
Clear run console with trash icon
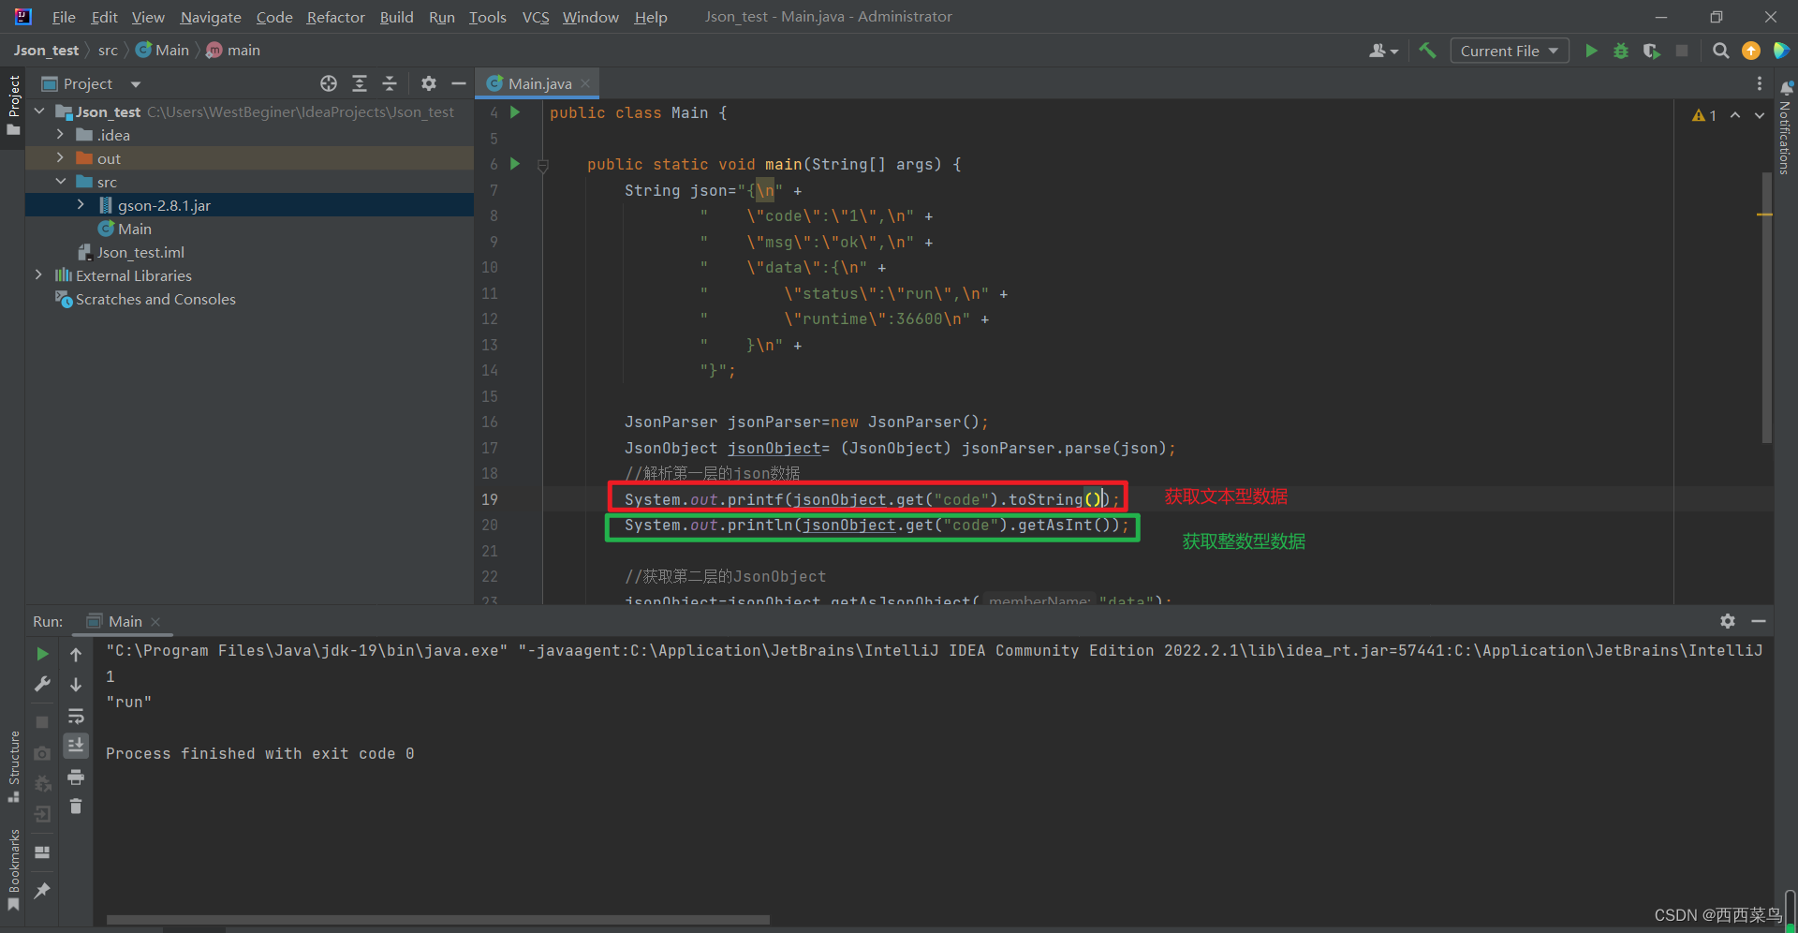click(x=76, y=806)
